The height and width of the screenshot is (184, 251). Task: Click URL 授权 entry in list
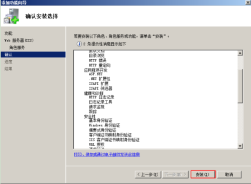pos(96,144)
